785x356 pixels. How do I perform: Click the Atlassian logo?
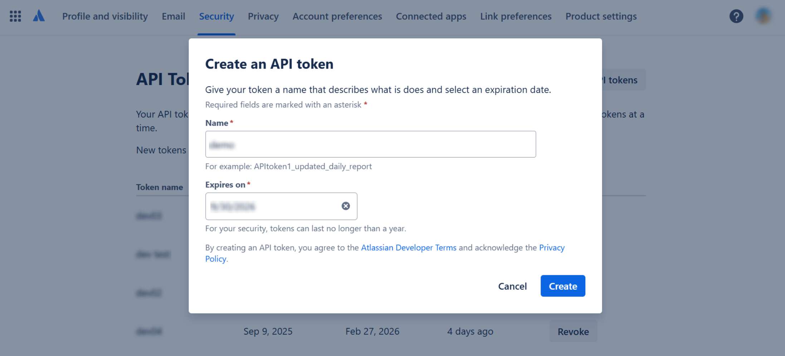[x=39, y=16]
